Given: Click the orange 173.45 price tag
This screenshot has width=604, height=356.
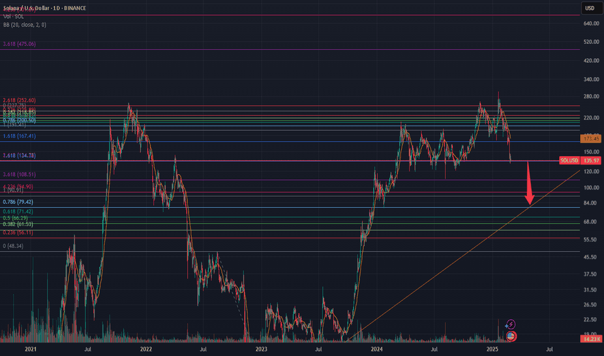Looking at the screenshot, I should coord(591,139).
